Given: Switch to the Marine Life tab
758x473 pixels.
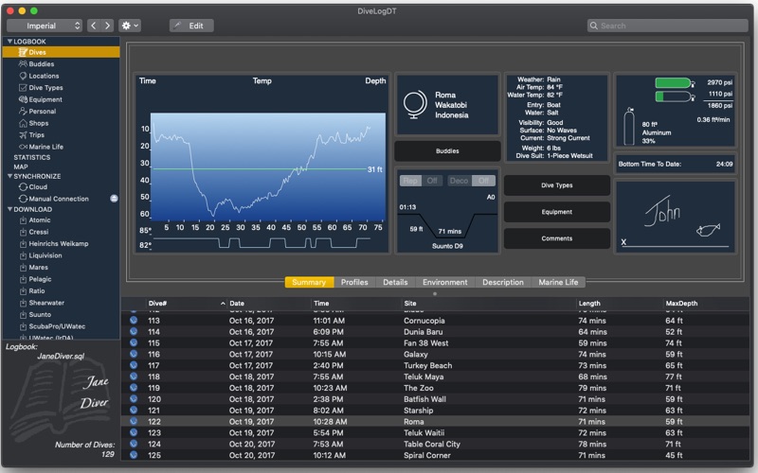Looking at the screenshot, I should 558,282.
